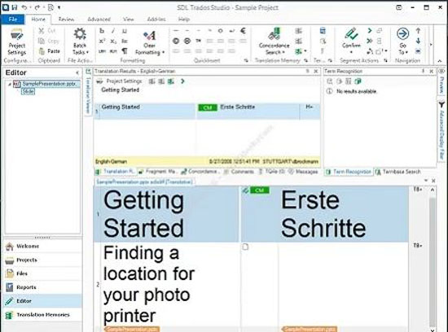The height and width of the screenshot is (332, 448).
Task: Open the Confirm dropdown arrow
Action: (x=351, y=52)
